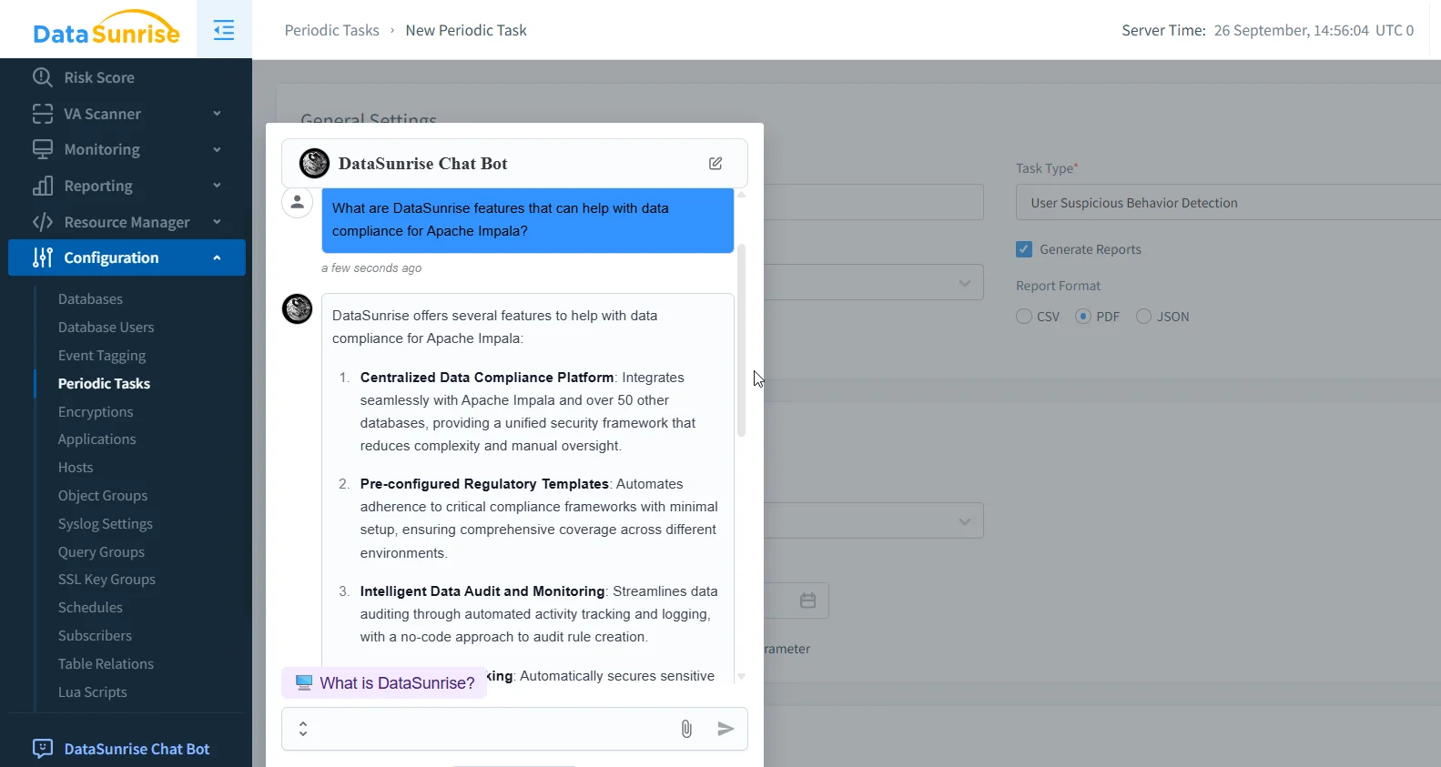Expand the Resource Manager menu chevron
Viewport: 1441px width, 767px height.
[x=217, y=222]
